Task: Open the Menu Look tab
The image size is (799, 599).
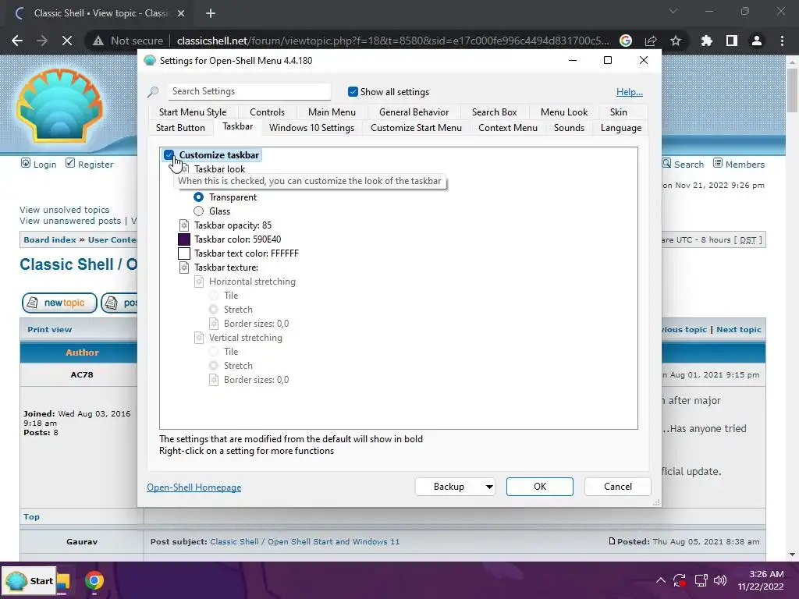Action: click(x=564, y=112)
